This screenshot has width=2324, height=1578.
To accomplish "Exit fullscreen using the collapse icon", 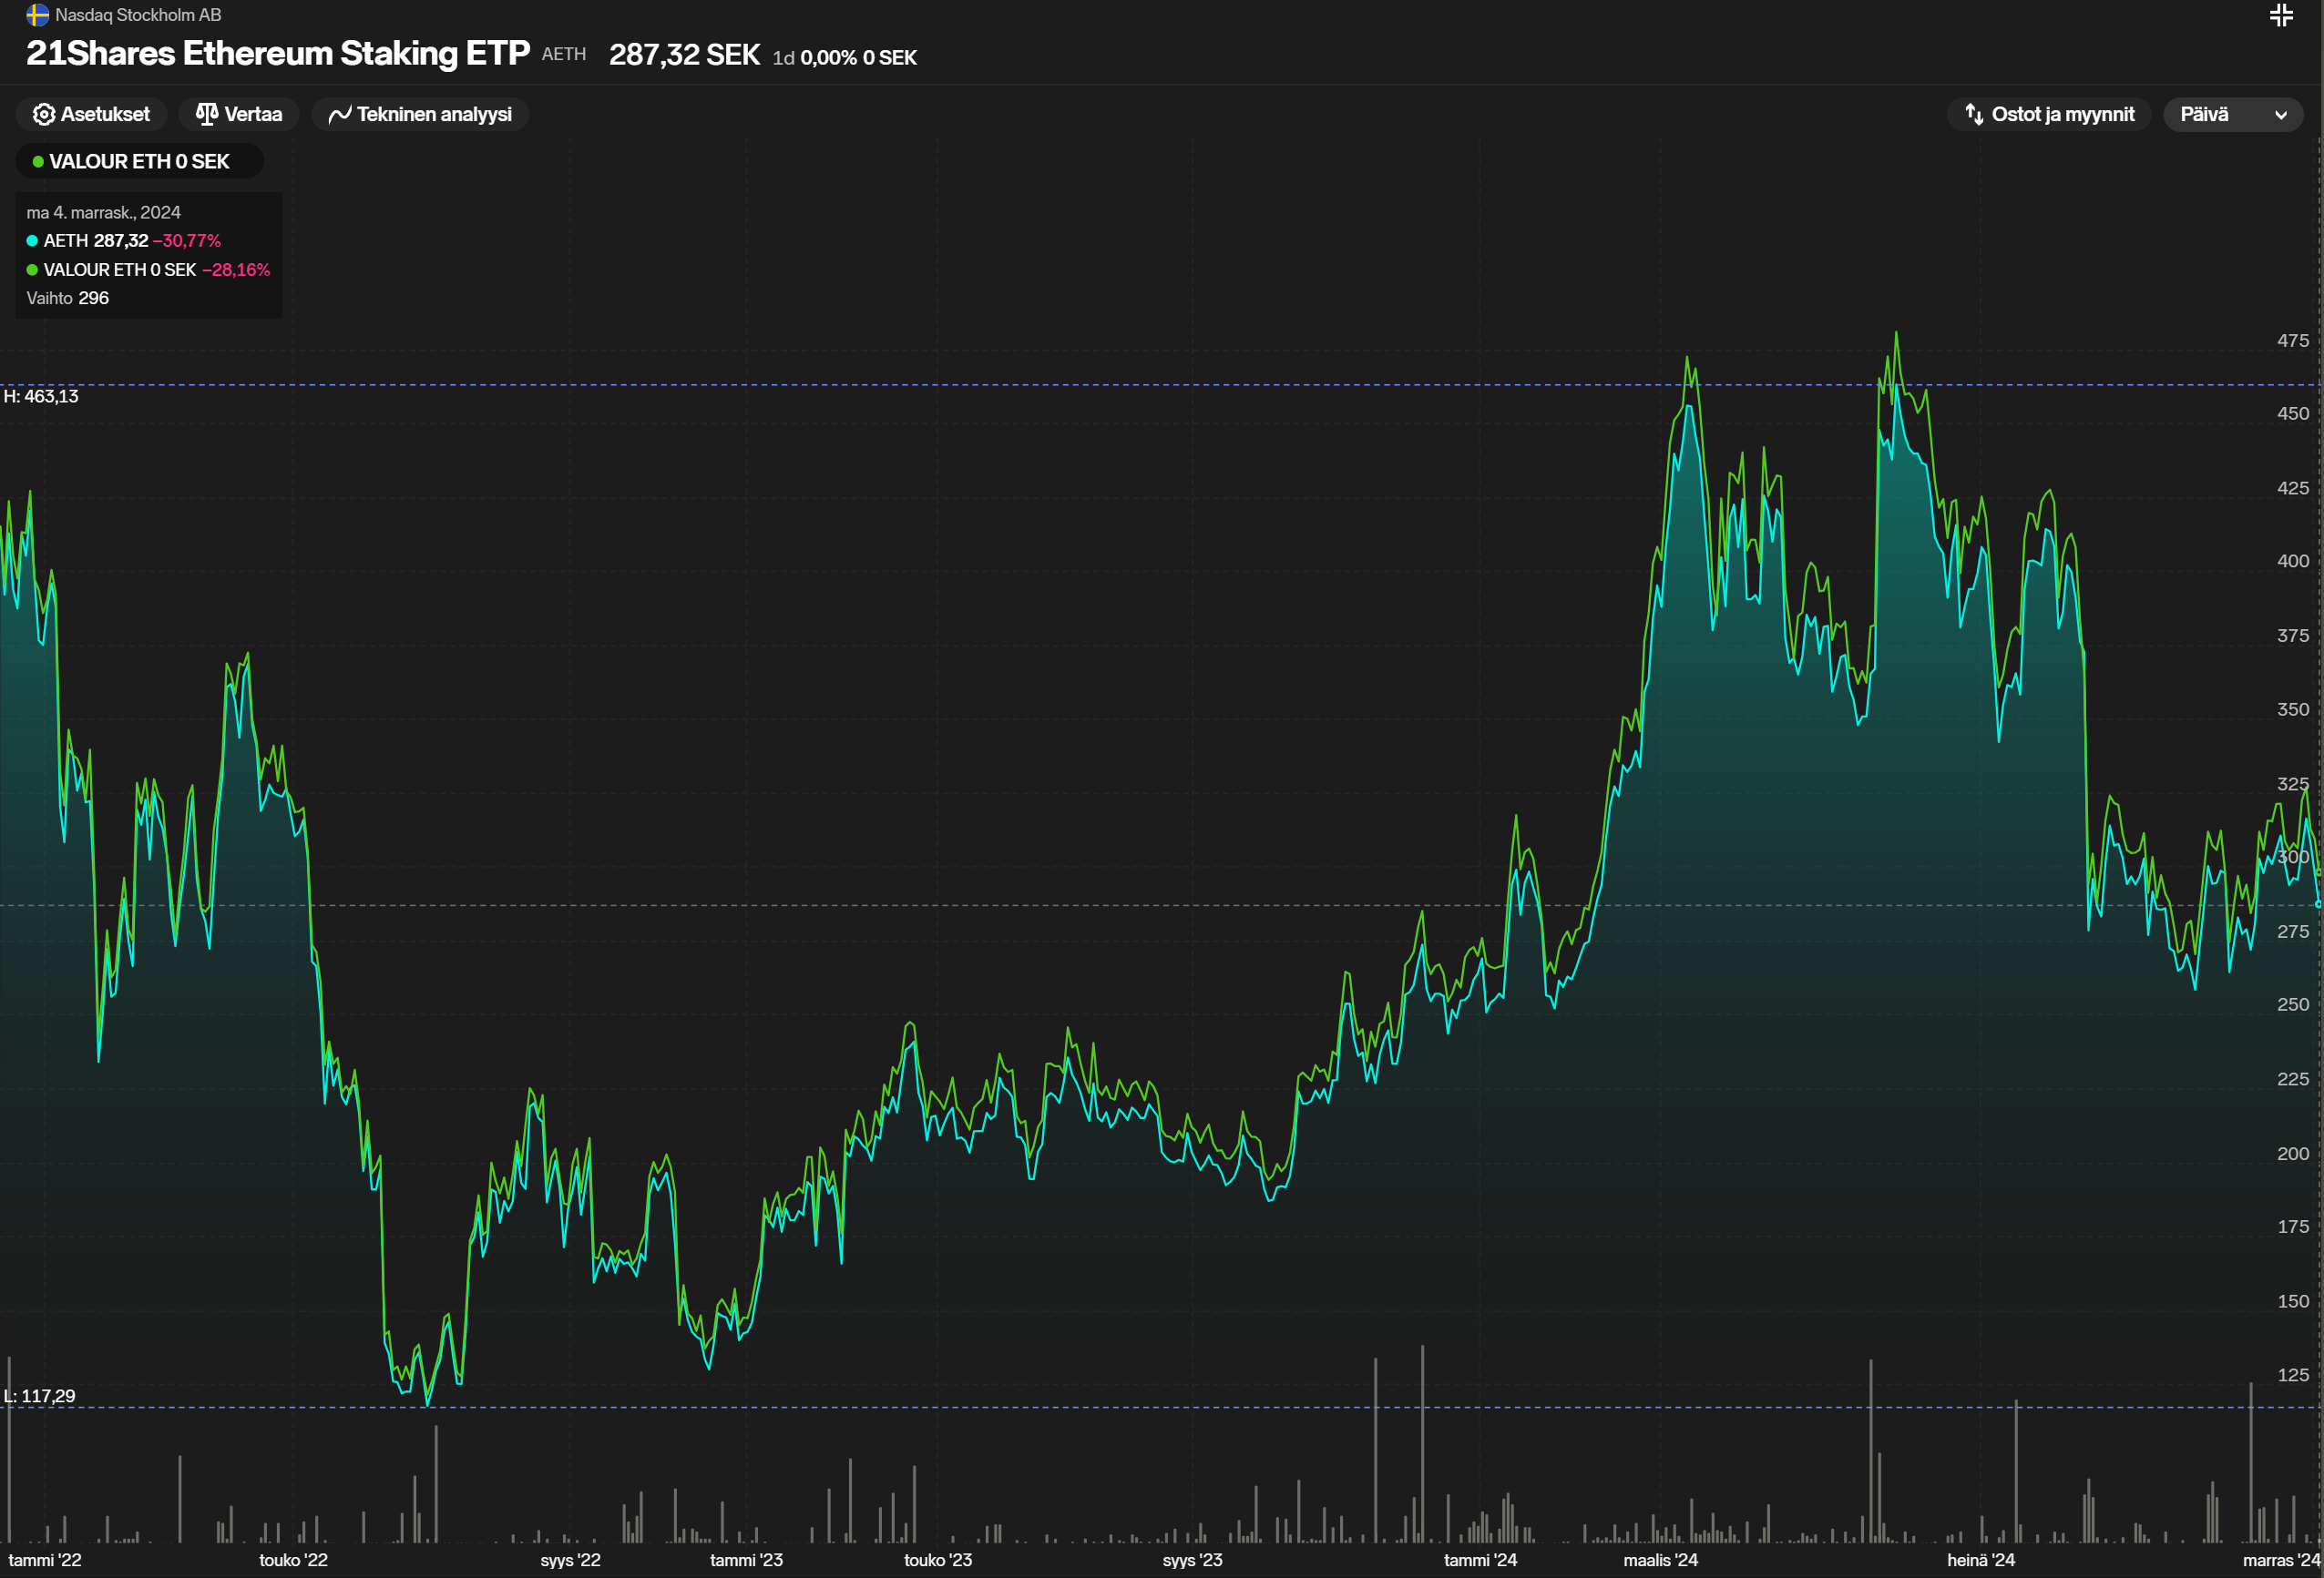I will (2281, 15).
